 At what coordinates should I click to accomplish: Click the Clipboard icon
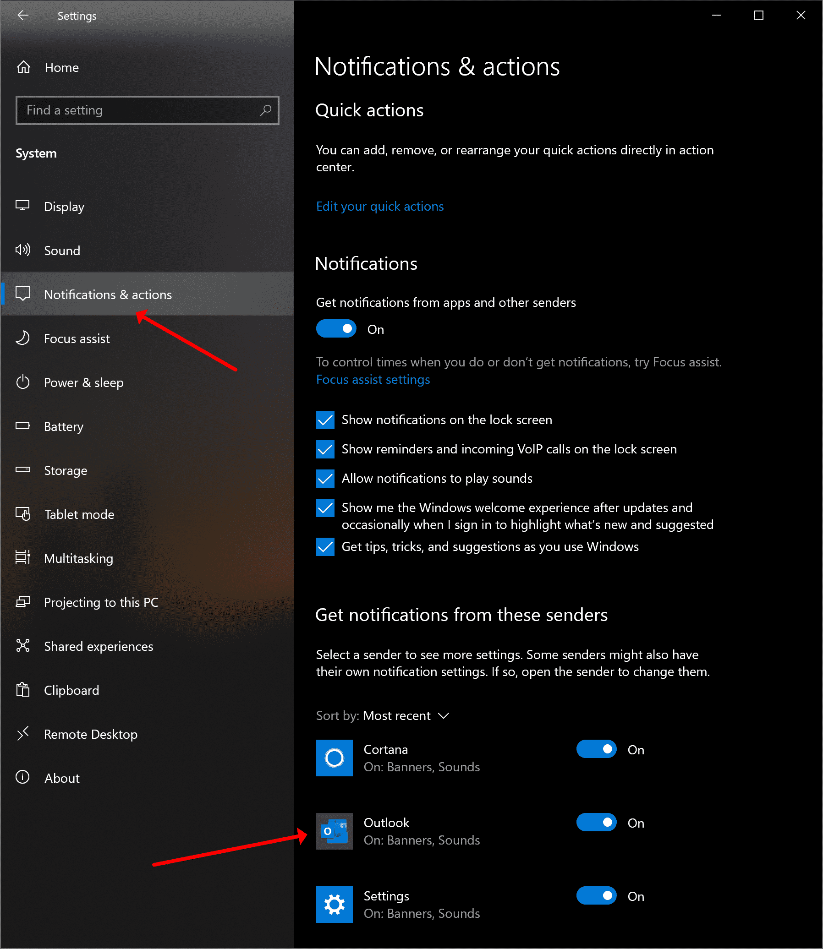click(x=22, y=690)
